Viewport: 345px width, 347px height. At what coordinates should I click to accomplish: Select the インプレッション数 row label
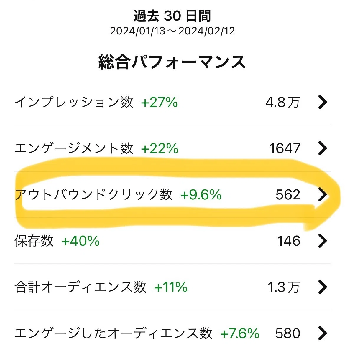click(74, 102)
